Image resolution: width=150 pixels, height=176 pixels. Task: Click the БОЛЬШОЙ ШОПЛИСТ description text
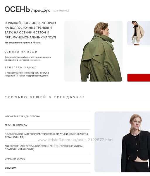click(x=30, y=30)
